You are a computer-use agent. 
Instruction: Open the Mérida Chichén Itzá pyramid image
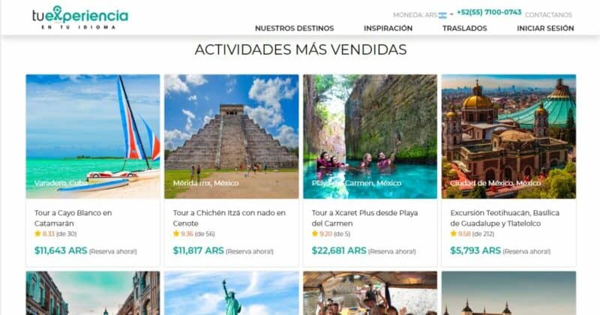click(232, 136)
